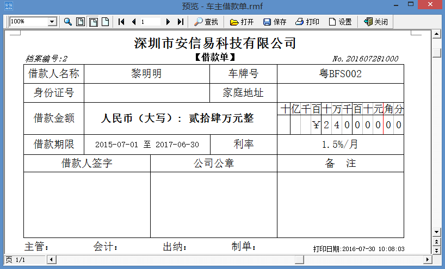
Task: Maximize the preview window
Action: click(410, 4)
